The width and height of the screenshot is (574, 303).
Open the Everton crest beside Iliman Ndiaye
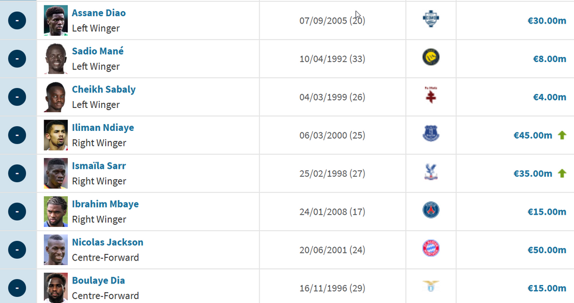point(430,134)
